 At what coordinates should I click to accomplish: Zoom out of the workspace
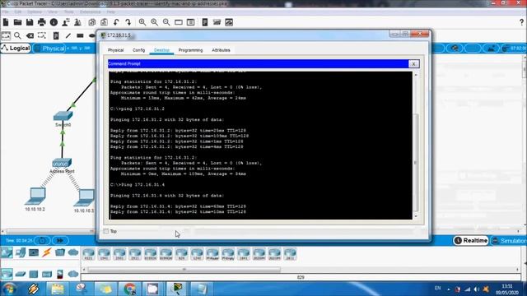(x=166, y=22)
